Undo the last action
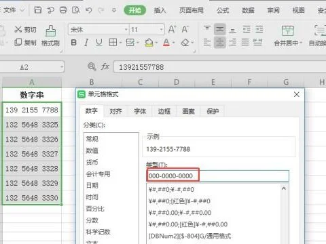The width and height of the screenshot is (326, 244). pyautogui.click(x=88, y=10)
